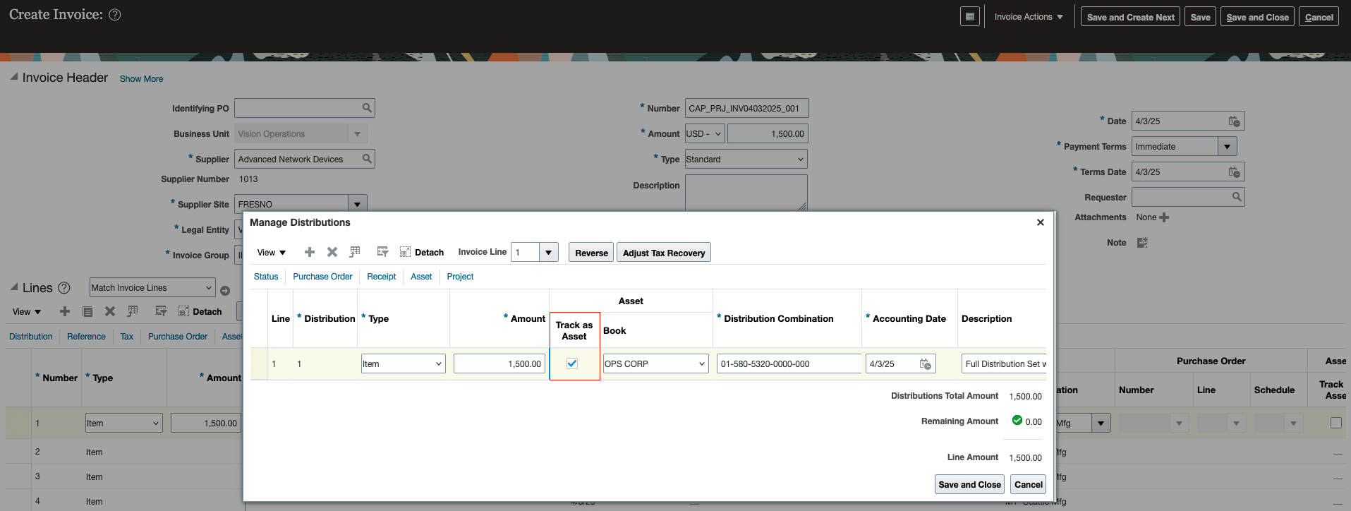Switch to the Distribution tab in Lines
Image resolution: width=1351 pixels, height=511 pixels.
pyautogui.click(x=30, y=337)
